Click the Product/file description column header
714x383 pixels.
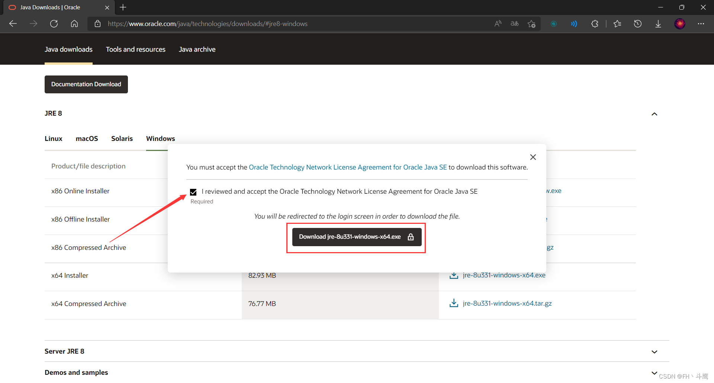click(x=89, y=166)
